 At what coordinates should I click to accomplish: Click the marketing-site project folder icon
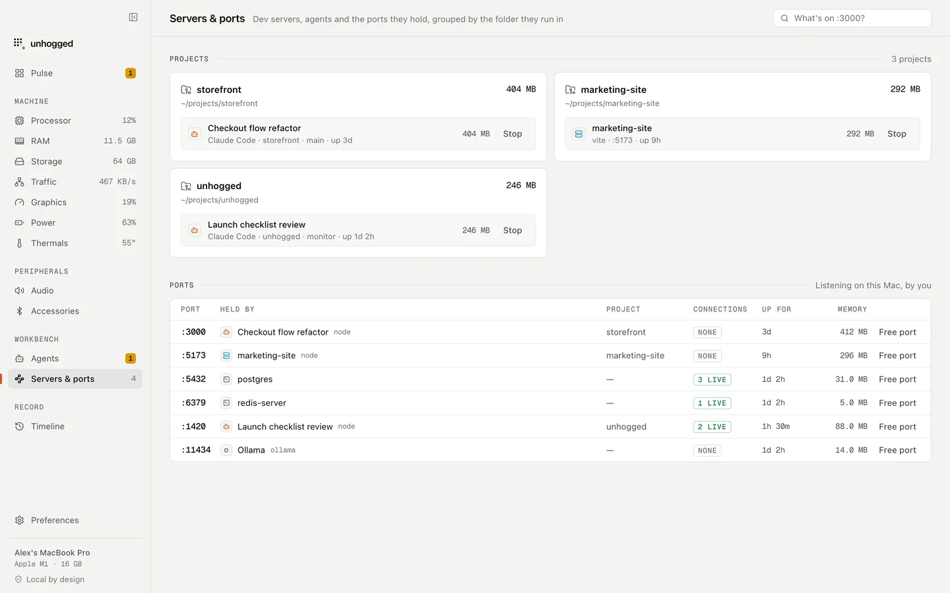pyautogui.click(x=571, y=90)
